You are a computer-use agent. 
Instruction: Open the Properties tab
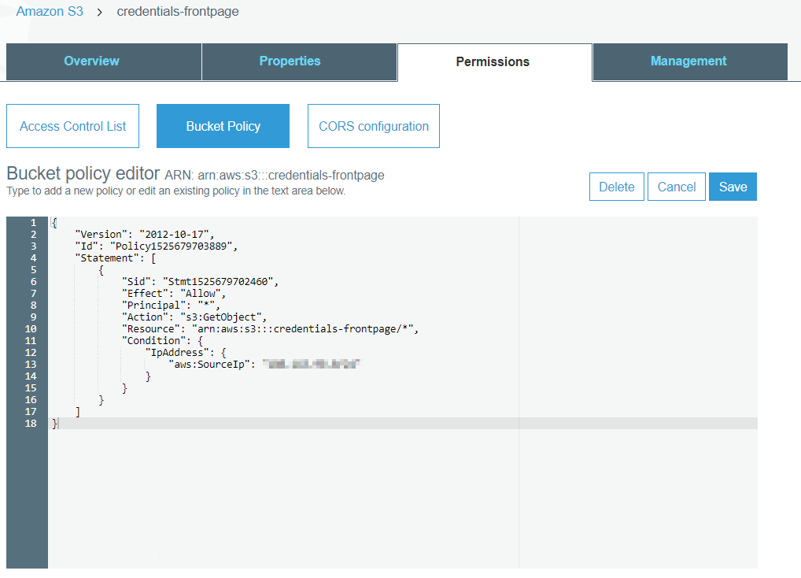(290, 61)
